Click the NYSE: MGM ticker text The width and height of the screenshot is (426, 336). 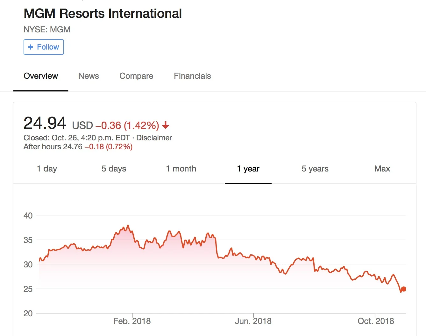47,30
